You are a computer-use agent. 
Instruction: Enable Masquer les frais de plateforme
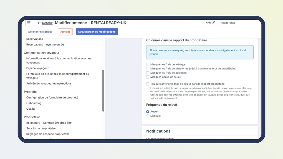point(148,69)
